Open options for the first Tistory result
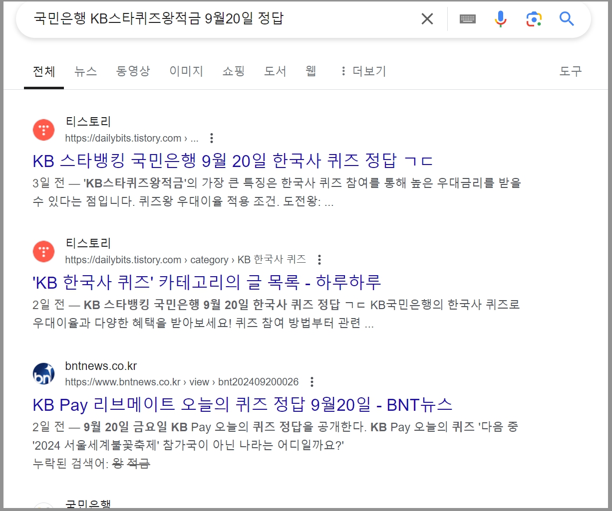Image resolution: width=612 pixels, height=511 pixels. tap(212, 138)
